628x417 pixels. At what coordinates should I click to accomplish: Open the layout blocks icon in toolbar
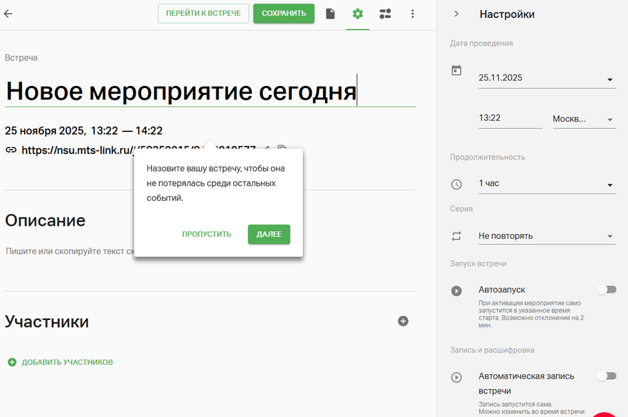coord(385,14)
